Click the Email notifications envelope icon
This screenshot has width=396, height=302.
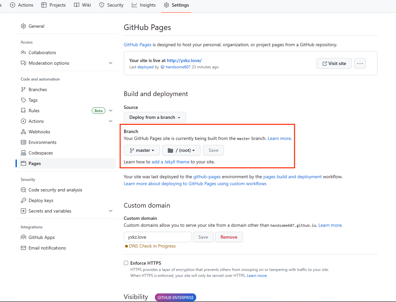click(23, 248)
